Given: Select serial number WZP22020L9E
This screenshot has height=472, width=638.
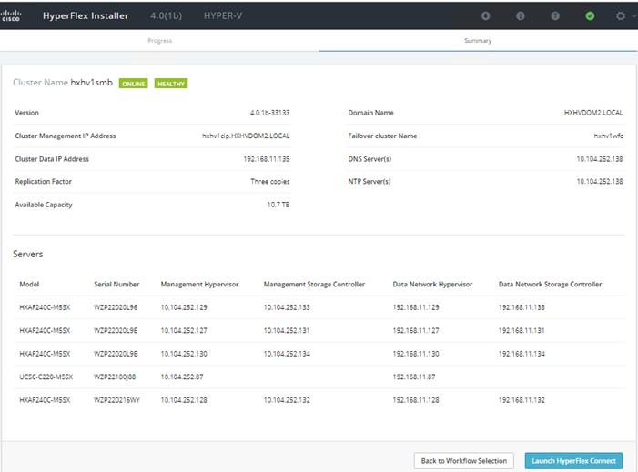Looking at the screenshot, I should point(116,330).
